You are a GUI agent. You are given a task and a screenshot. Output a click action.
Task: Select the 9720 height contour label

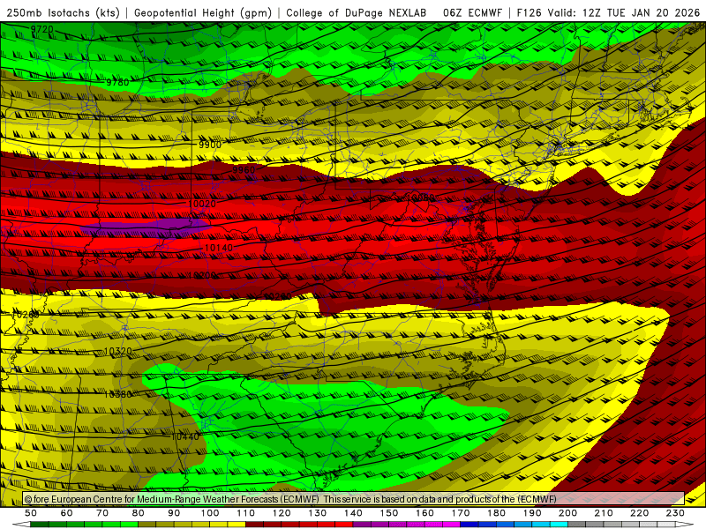click(x=41, y=30)
